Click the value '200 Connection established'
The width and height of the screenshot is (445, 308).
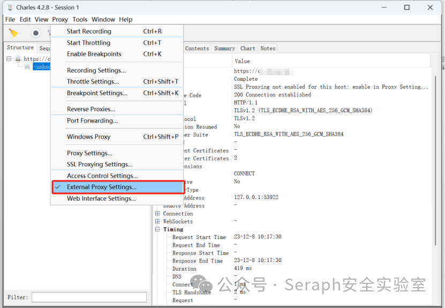pyautogui.click(x=273, y=95)
